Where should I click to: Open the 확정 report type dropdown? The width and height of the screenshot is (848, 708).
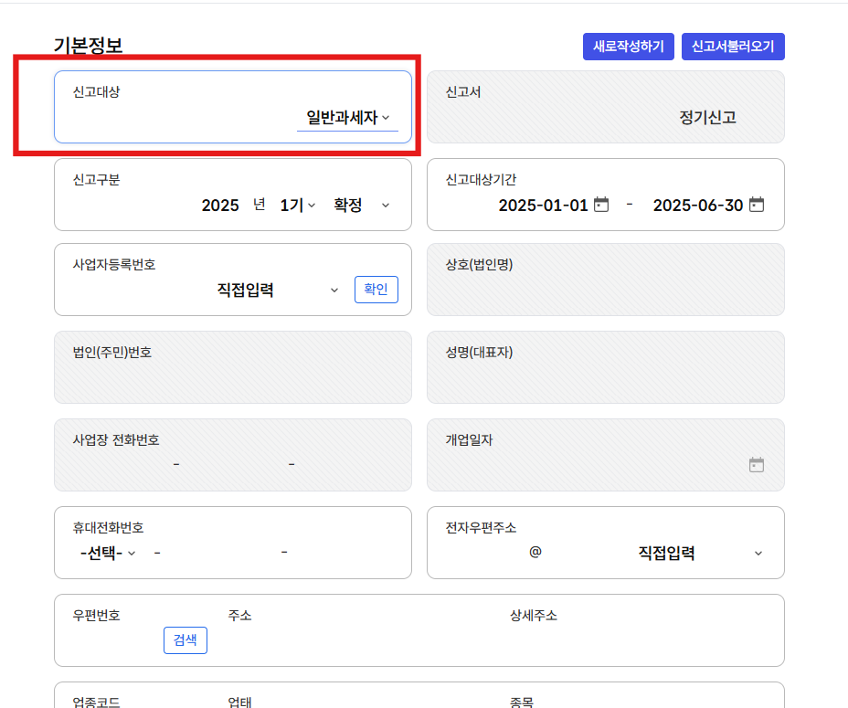[361, 206]
